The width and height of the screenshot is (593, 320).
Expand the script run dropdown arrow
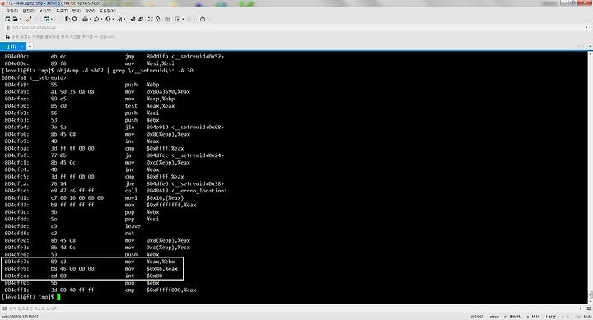click(183, 19)
